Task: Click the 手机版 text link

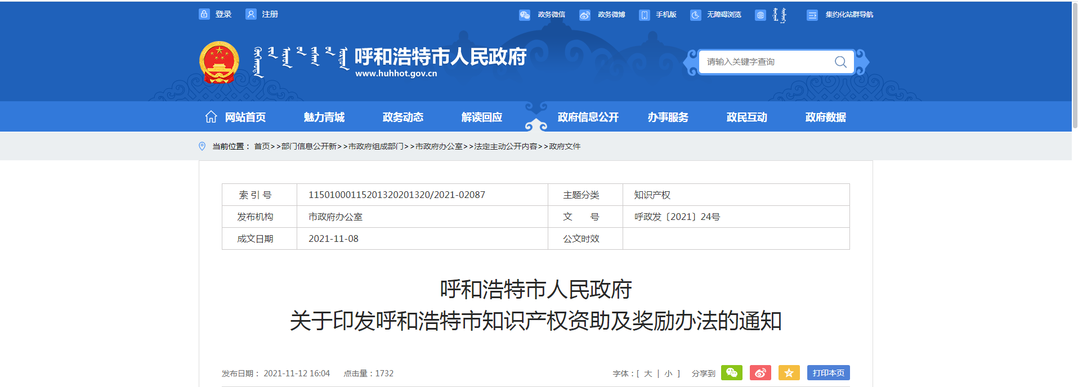Action: pos(666,15)
